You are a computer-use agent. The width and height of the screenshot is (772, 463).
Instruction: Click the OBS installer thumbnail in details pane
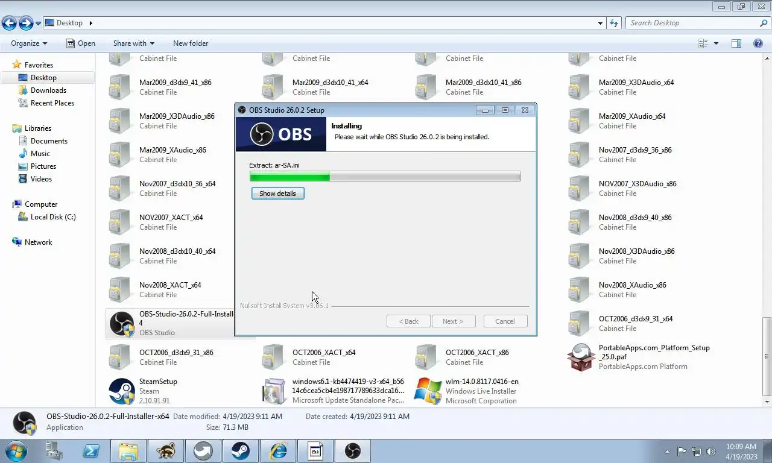coord(25,423)
